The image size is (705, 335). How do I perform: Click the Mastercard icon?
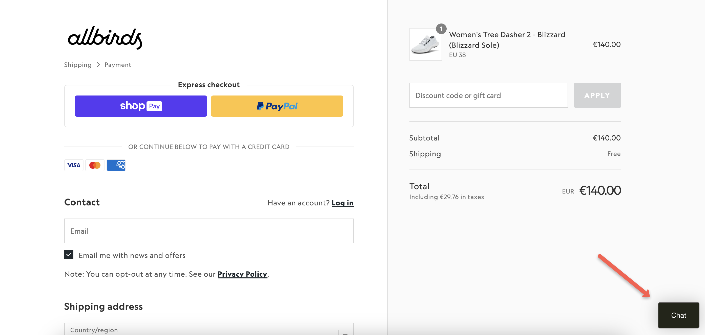click(x=95, y=165)
